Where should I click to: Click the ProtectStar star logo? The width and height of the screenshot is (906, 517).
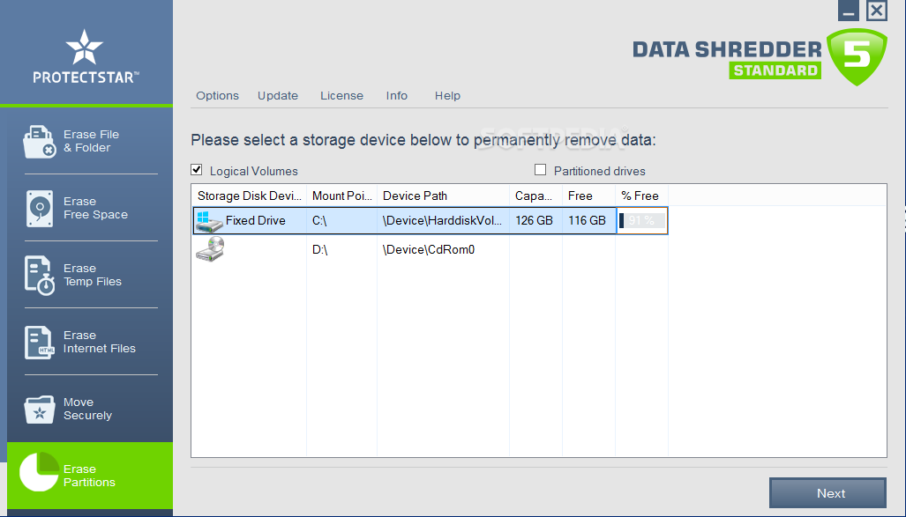coord(85,46)
